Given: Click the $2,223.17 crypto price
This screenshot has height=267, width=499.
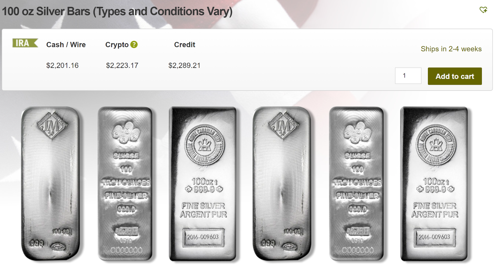Looking at the screenshot, I should pos(122,65).
